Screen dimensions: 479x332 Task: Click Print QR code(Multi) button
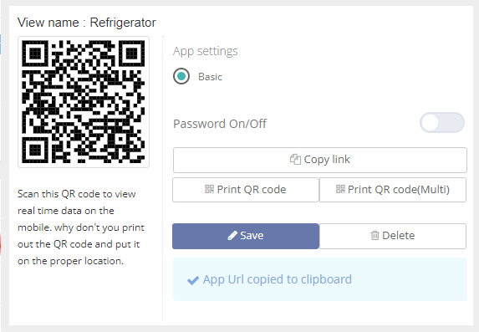[x=393, y=190]
